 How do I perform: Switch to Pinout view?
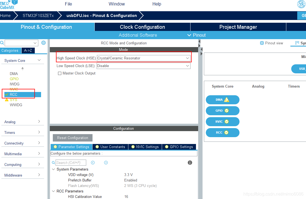pyautogui.click(x=272, y=43)
